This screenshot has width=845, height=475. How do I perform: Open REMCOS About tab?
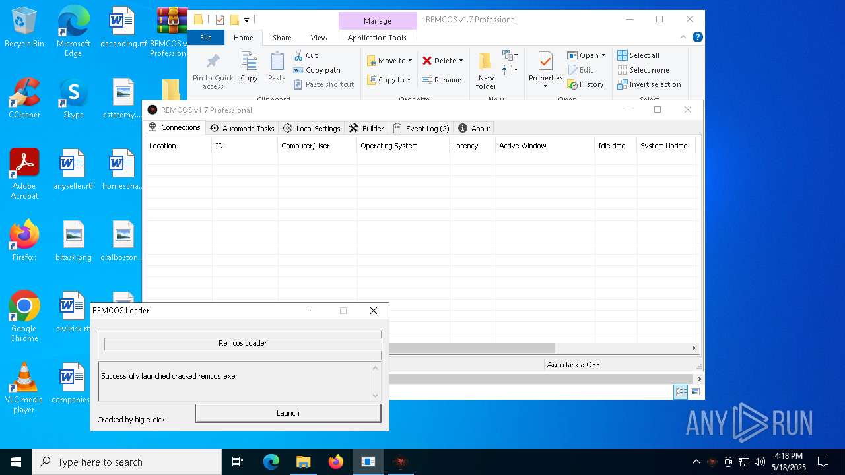click(x=475, y=128)
